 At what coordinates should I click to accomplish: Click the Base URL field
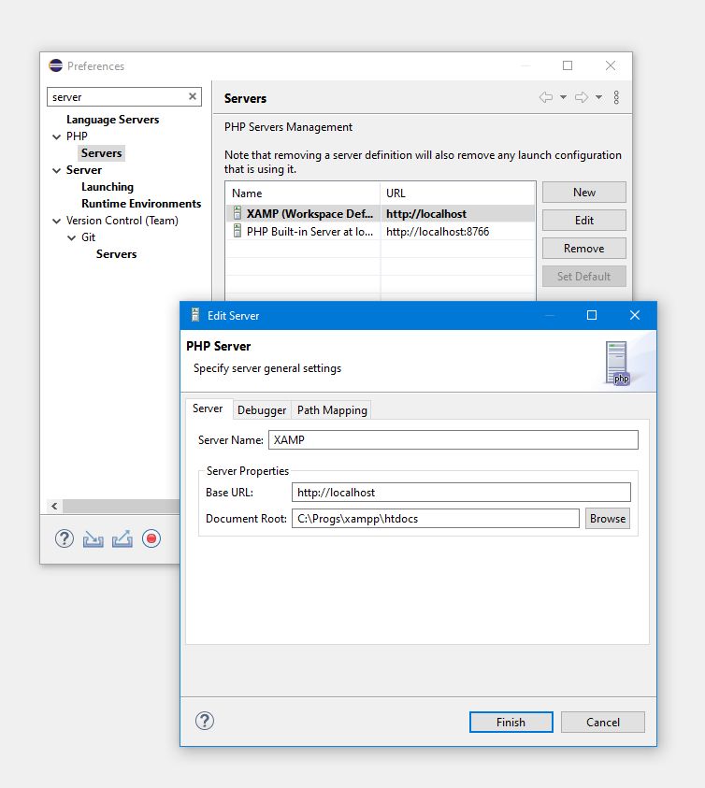click(x=461, y=492)
